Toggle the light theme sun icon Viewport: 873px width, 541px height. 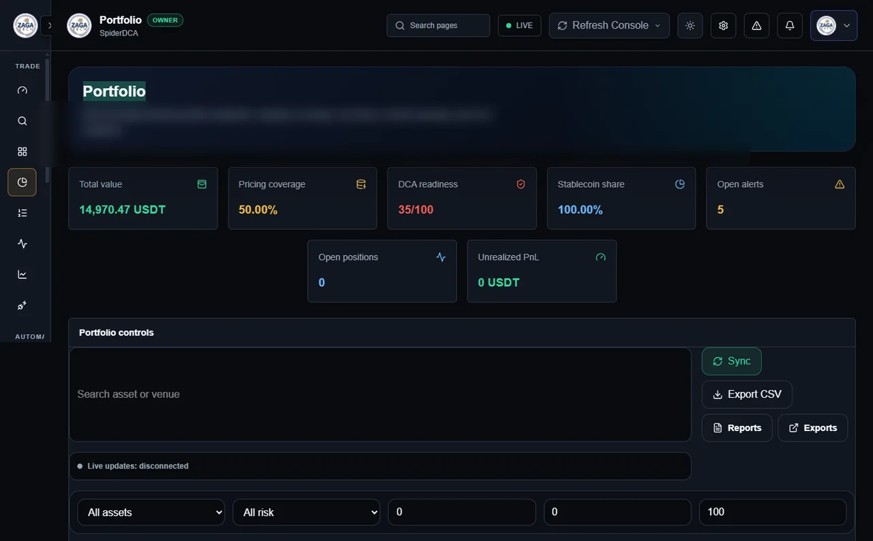690,25
